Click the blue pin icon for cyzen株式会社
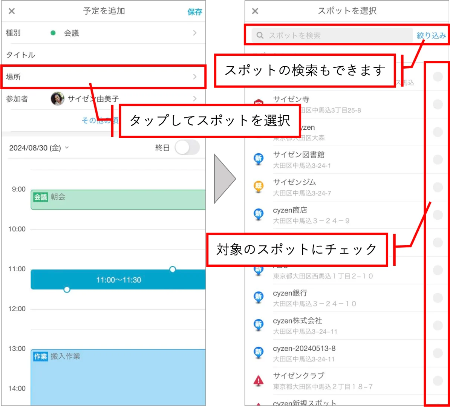Screen dimensions: 450x407 click(x=259, y=324)
